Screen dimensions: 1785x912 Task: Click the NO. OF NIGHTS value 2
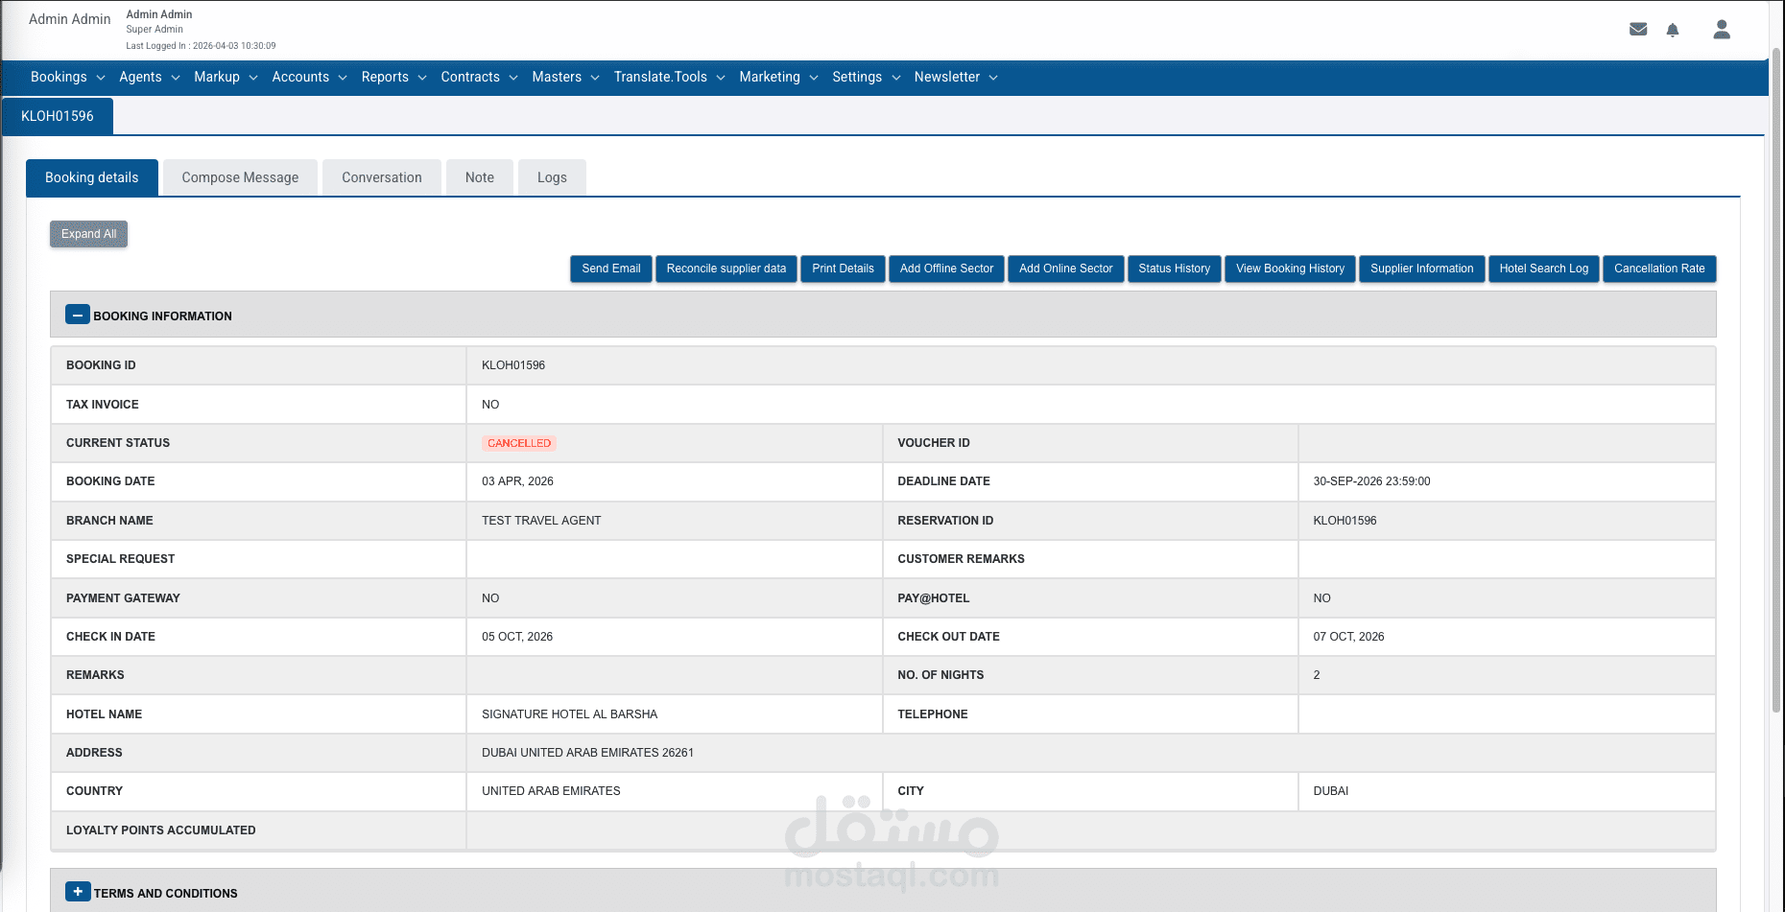pos(1317,675)
